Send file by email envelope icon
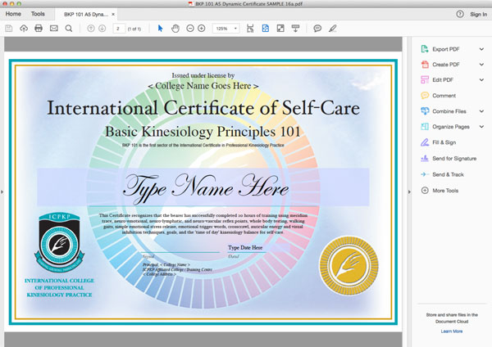Viewport: 492px width, 347px height. [54, 29]
